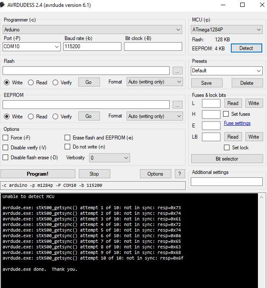Click the Stop button
Image resolution: width=267 pixels, height=288 pixels.
pos(94,174)
